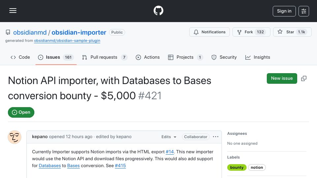The width and height of the screenshot is (317, 178).
Task: Click the Sign in button
Action: pyautogui.click(x=284, y=11)
